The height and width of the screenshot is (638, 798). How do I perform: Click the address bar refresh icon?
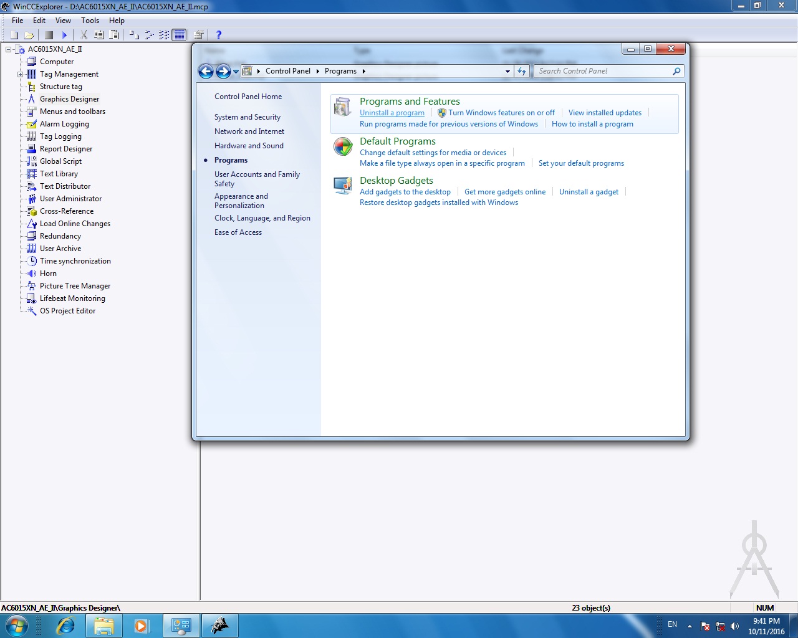pos(522,71)
